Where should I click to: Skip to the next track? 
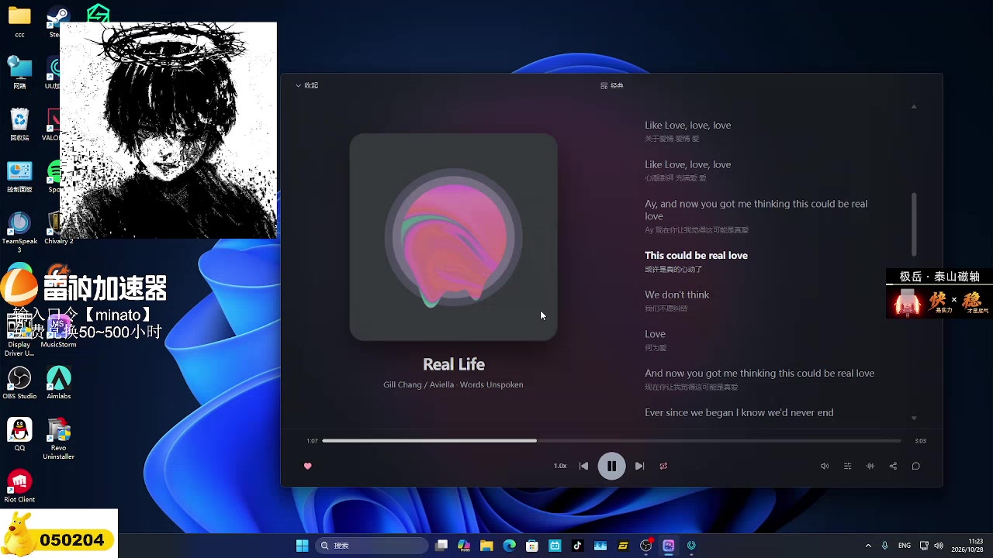639,466
